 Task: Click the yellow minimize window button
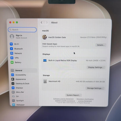pos(14,22)
